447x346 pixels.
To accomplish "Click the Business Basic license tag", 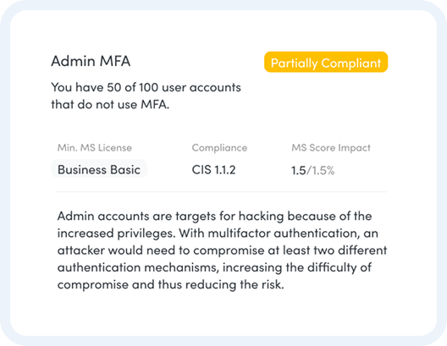I will coord(99,169).
